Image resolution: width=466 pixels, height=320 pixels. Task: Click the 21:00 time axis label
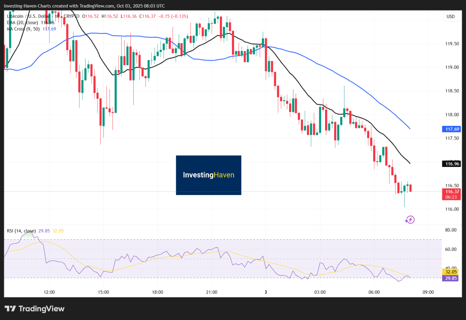(x=212, y=292)
